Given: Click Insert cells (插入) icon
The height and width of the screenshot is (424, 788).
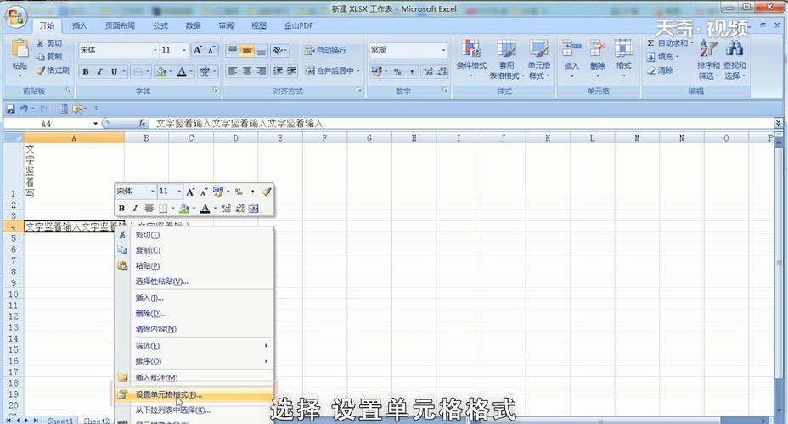Looking at the screenshot, I should click(x=571, y=48).
